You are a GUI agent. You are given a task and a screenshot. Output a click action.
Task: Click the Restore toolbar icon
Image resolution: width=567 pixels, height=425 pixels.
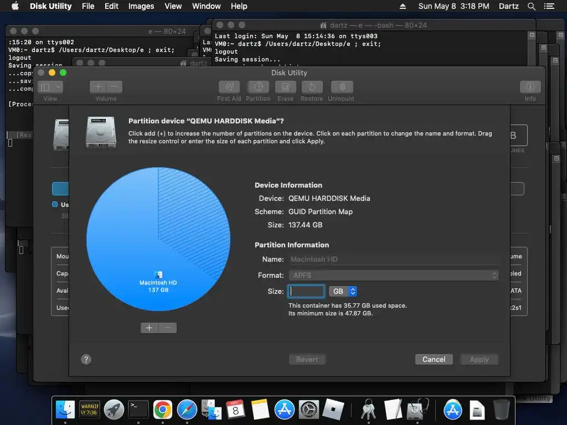pyautogui.click(x=312, y=87)
